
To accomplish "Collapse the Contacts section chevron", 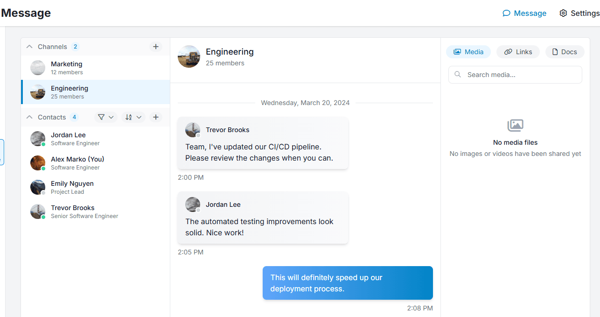I will [29, 117].
